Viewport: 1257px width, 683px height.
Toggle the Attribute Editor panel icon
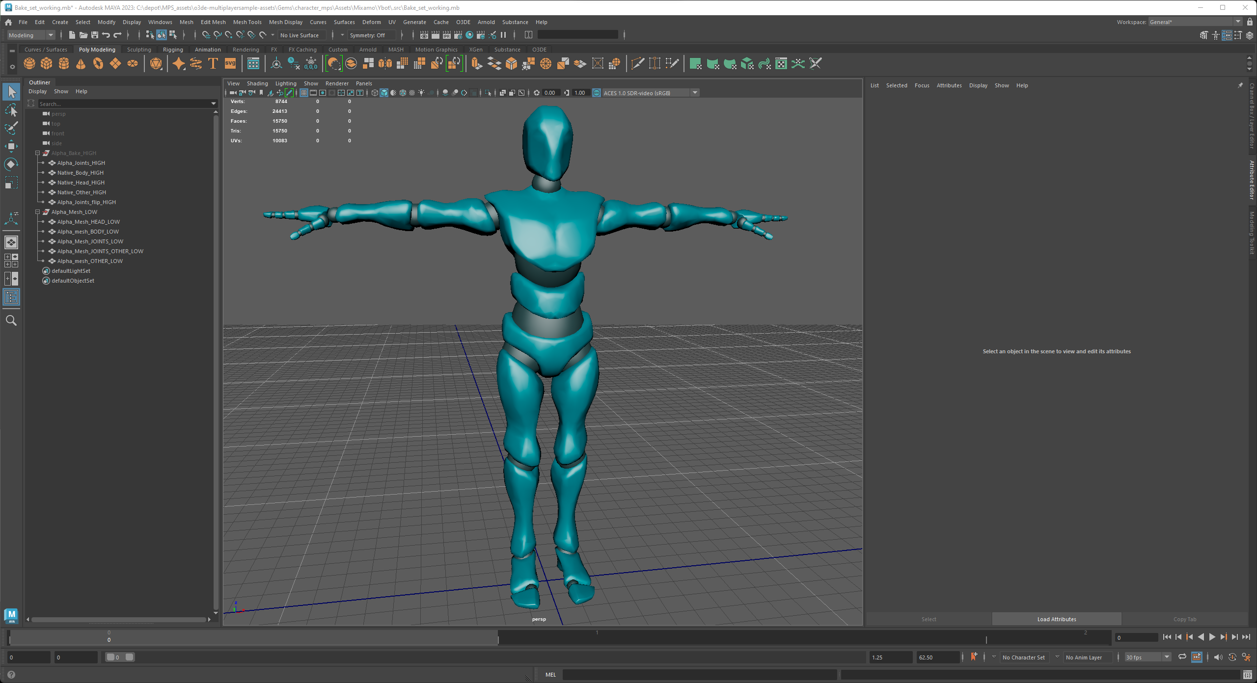[1227, 35]
